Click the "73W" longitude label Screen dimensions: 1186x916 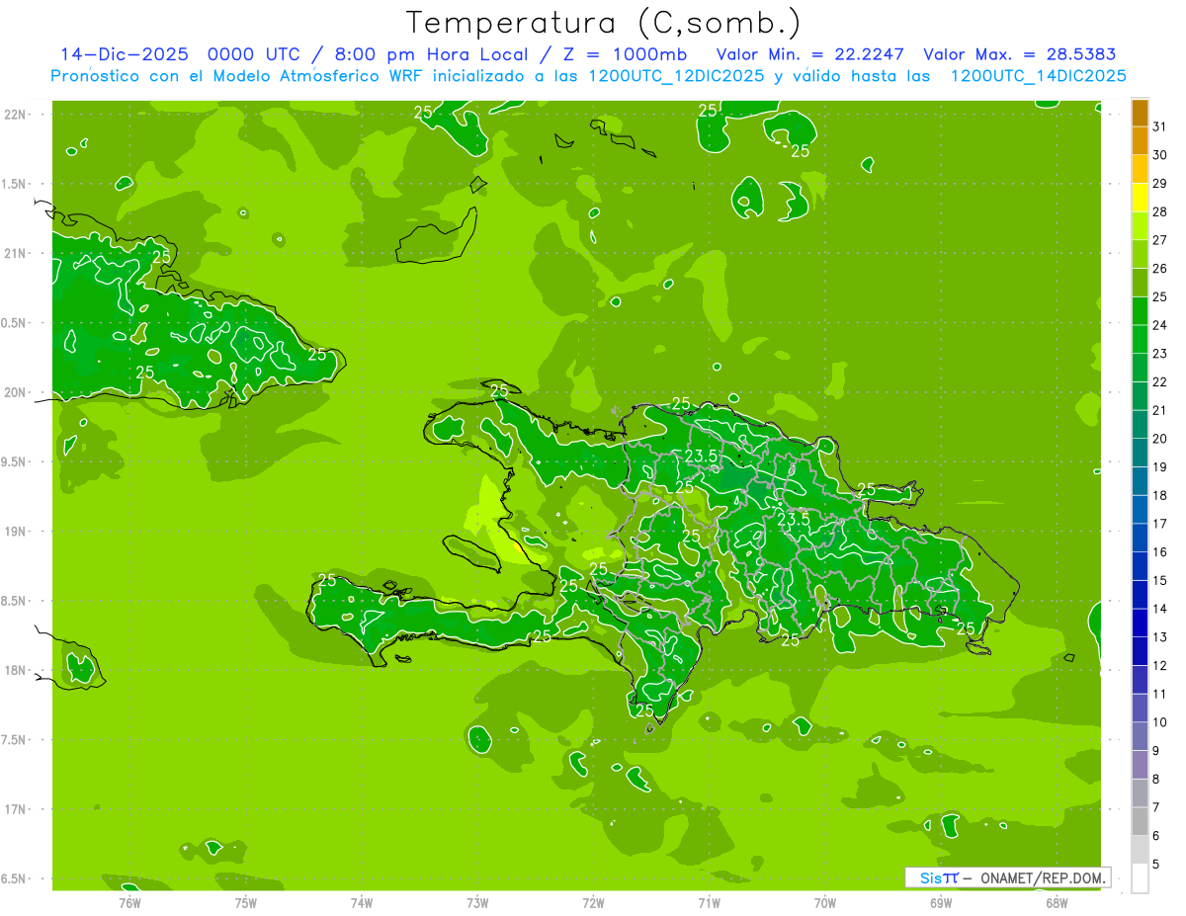477,902
